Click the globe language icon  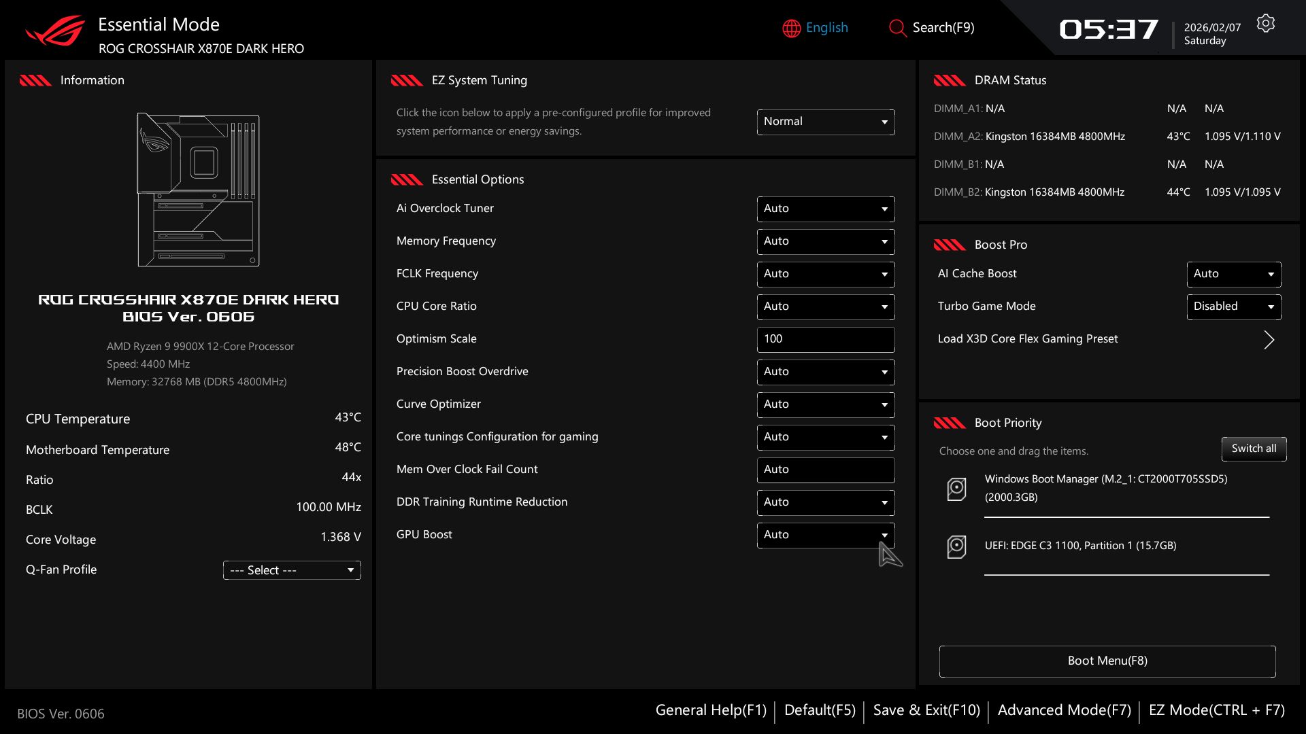point(791,28)
